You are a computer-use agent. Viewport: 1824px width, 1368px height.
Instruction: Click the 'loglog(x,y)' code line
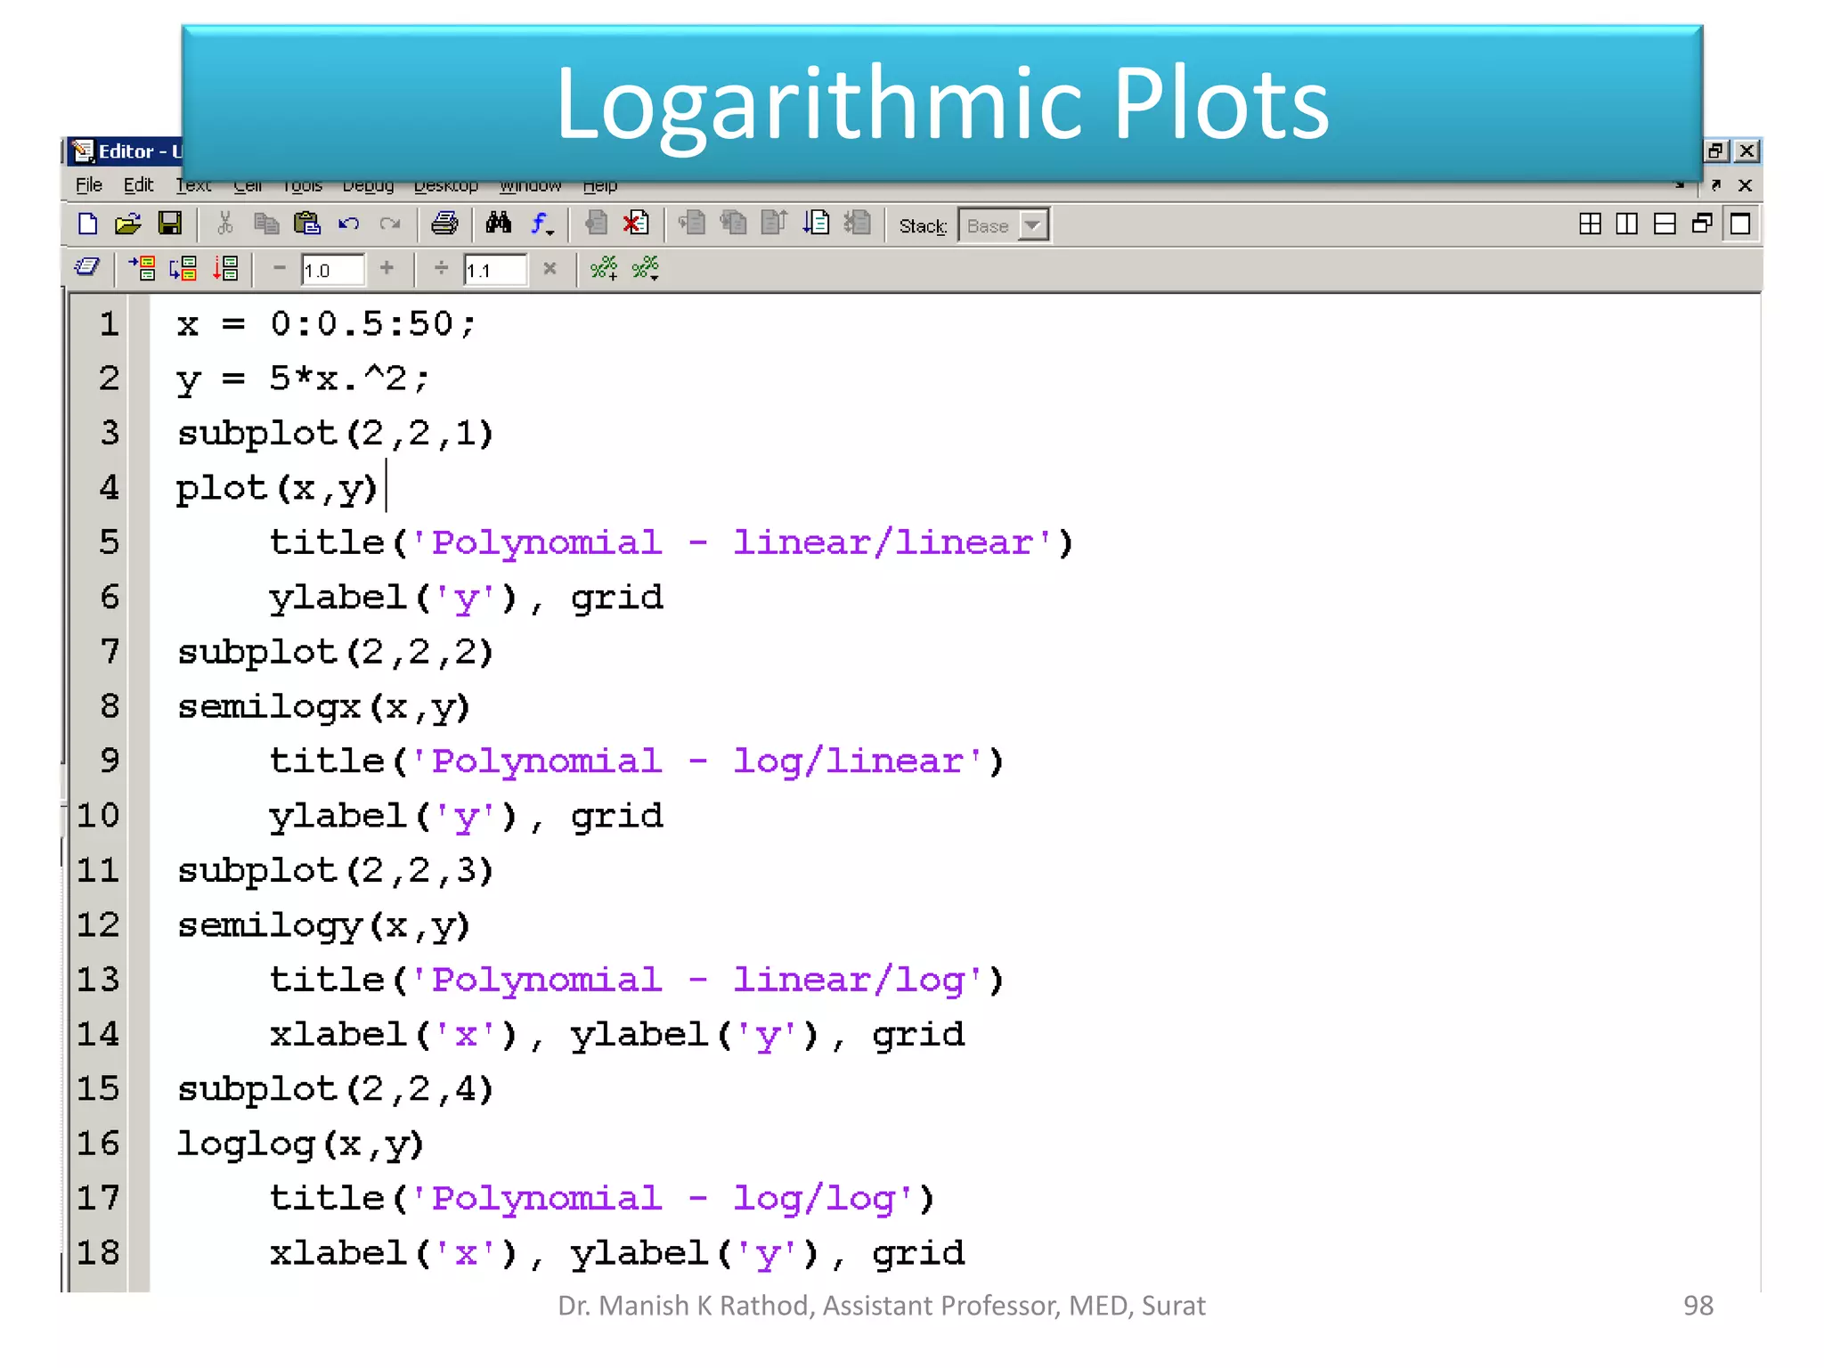(299, 1144)
